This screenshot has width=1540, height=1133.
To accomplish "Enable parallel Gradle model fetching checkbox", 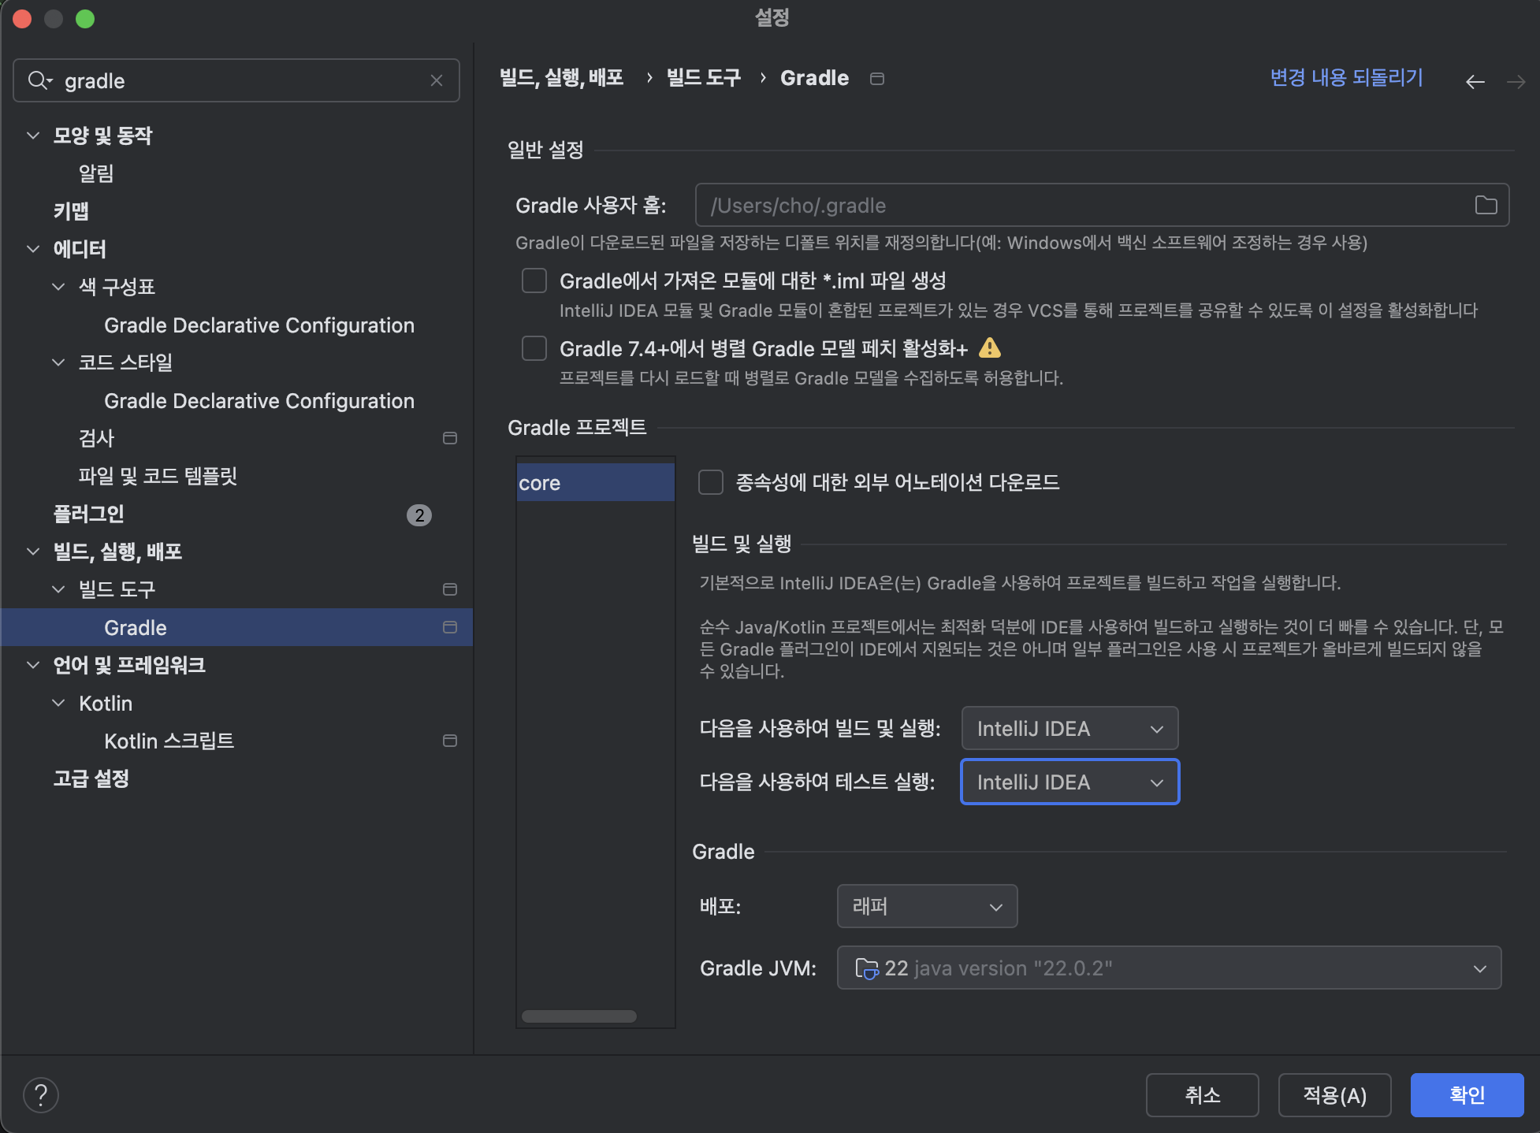I will (534, 348).
